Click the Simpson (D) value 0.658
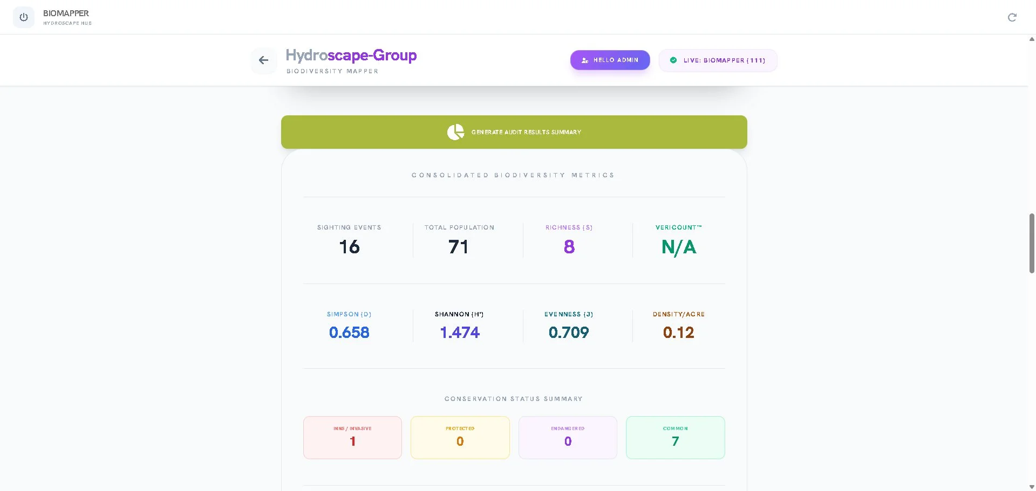 349,333
